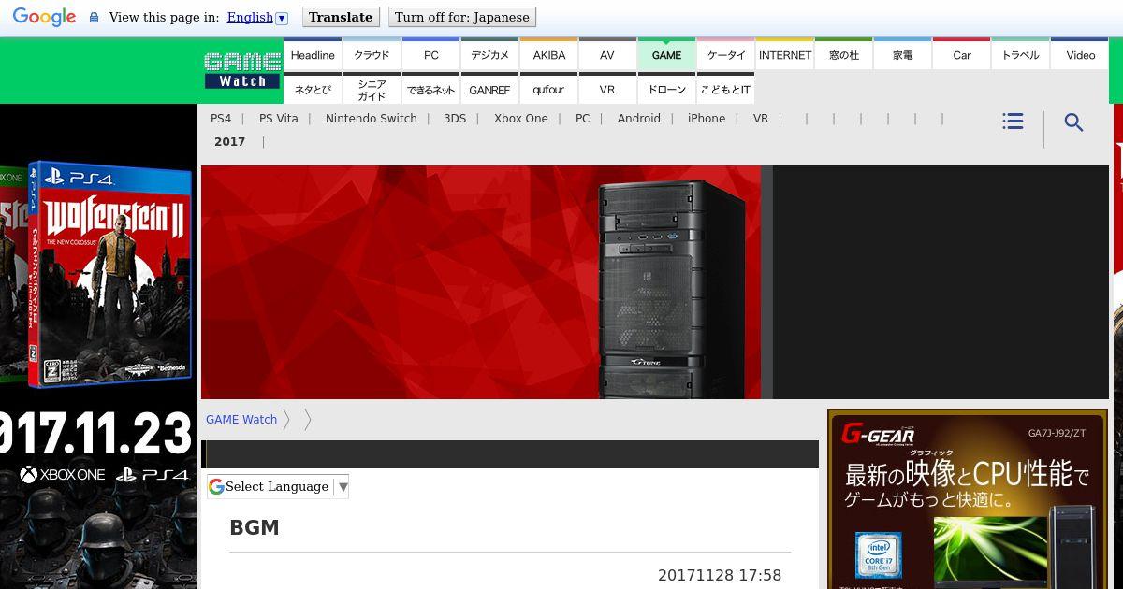Open the デジカメ tab
Image resolution: width=1123 pixels, height=589 pixels.
(489, 54)
